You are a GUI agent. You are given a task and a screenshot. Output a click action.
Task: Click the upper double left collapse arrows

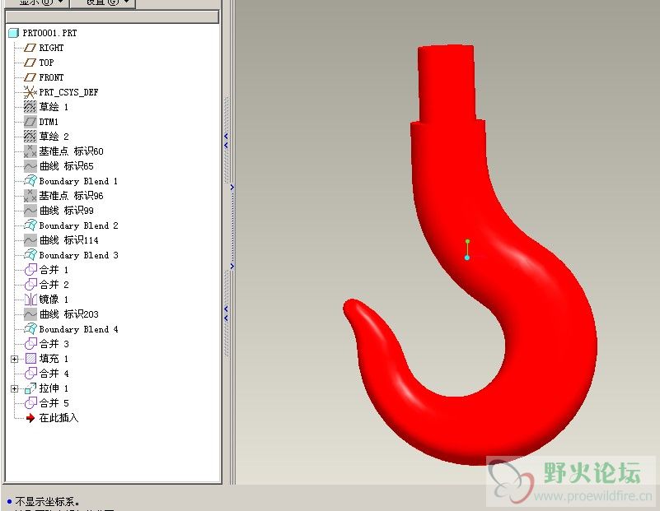pyautogui.click(x=226, y=141)
